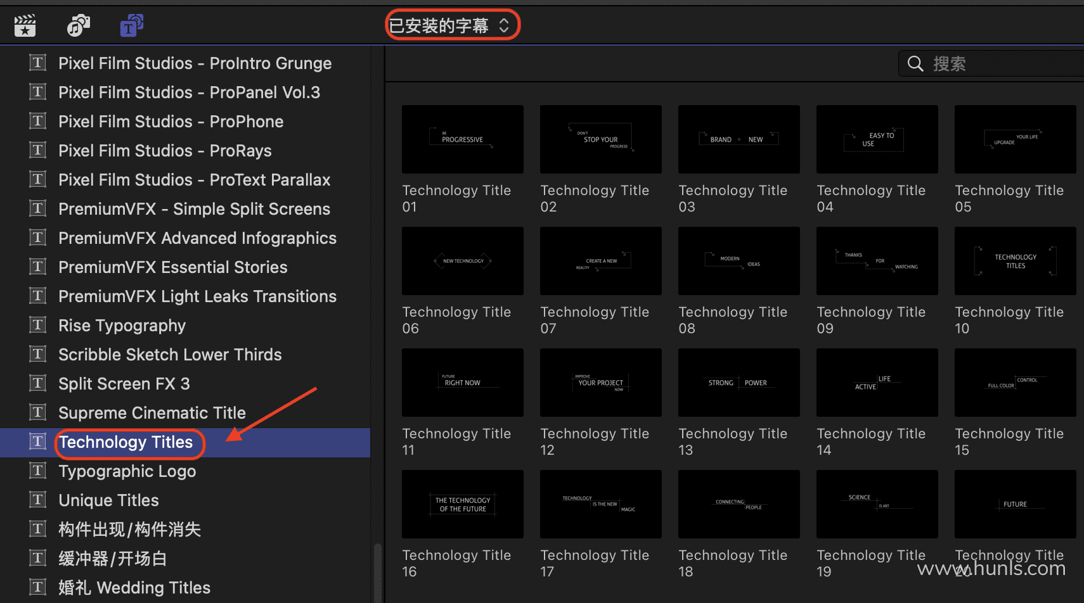Click title icon beside ProPhone entry

click(38, 121)
